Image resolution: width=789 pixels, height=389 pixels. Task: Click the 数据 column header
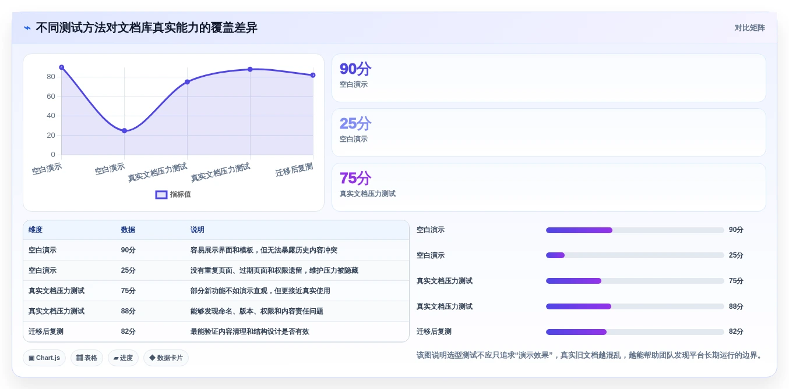[x=128, y=230]
